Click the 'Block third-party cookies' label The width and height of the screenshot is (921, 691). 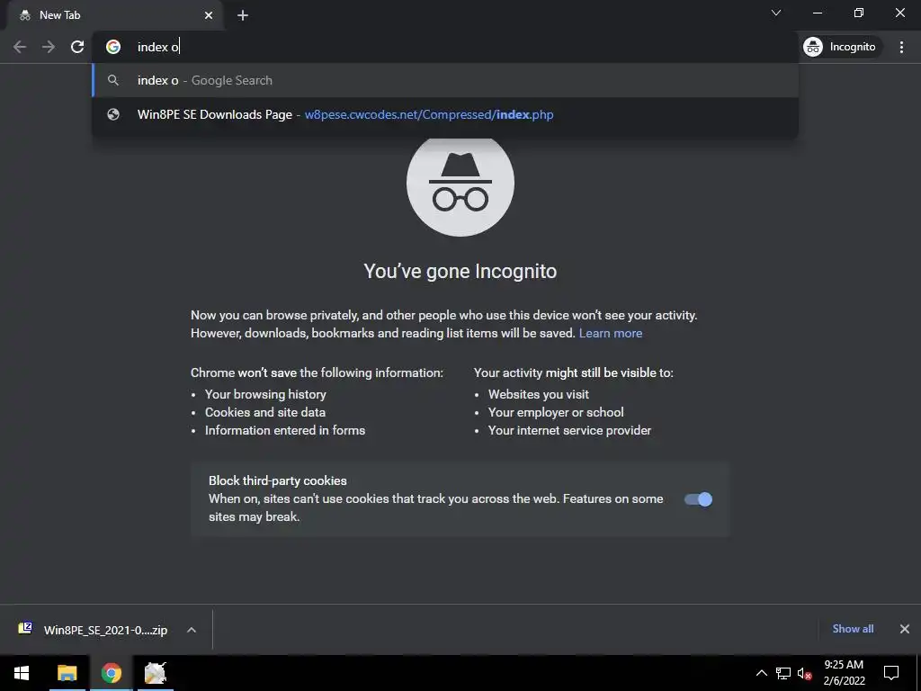point(278,480)
